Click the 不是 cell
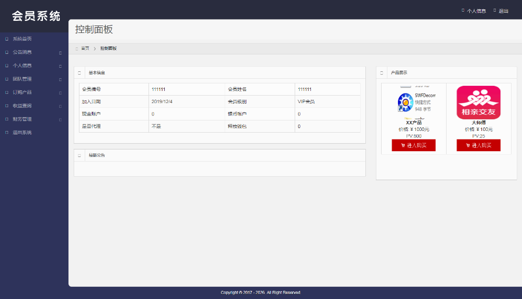The width and height of the screenshot is (522, 299). tap(156, 126)
